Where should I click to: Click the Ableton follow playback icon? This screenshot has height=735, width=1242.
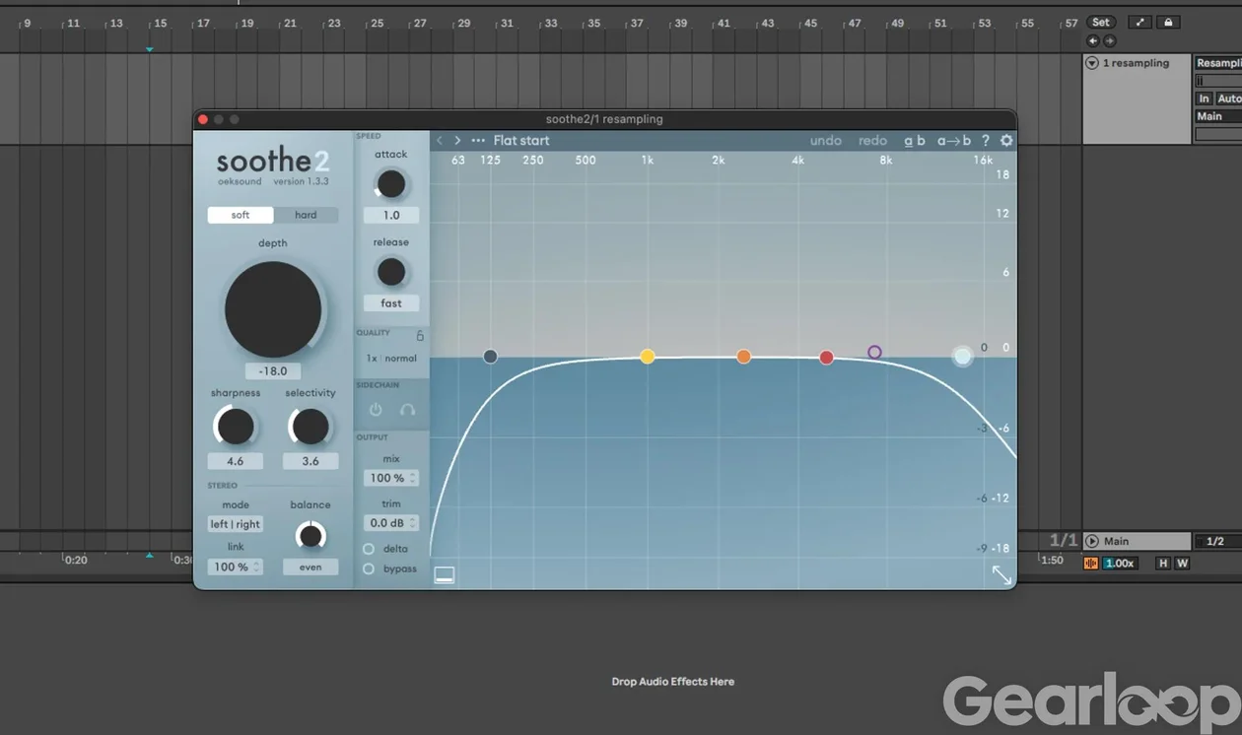[x=1140, y=22]
